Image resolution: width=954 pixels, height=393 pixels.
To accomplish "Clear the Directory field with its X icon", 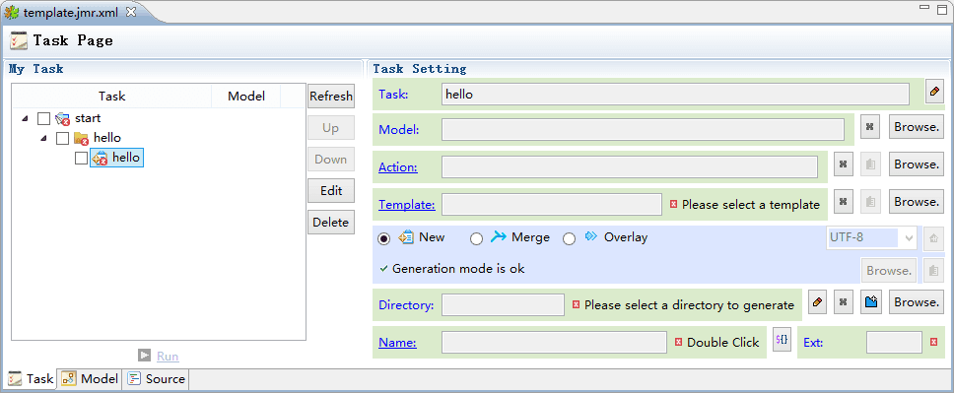I will (x=844, y=301).
